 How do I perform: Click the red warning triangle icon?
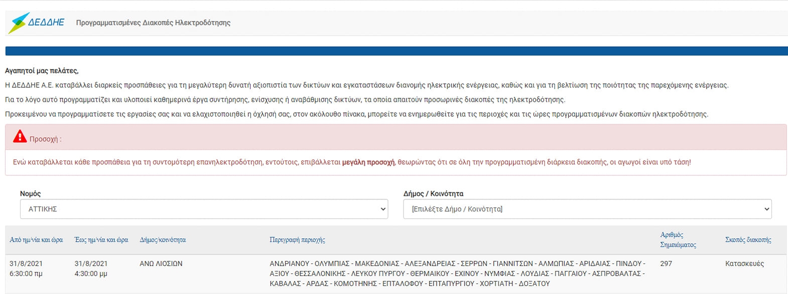pyautogui.click(x=20, y=136)
